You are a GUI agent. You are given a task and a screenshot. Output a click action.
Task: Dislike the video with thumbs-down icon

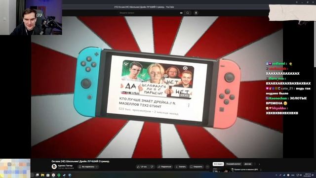tap(152, 167)
